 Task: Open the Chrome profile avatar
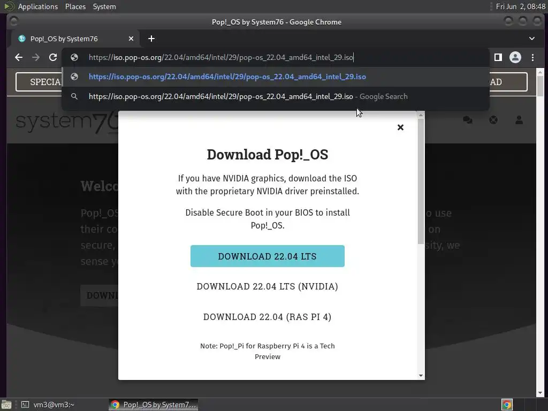click(515, 57)
